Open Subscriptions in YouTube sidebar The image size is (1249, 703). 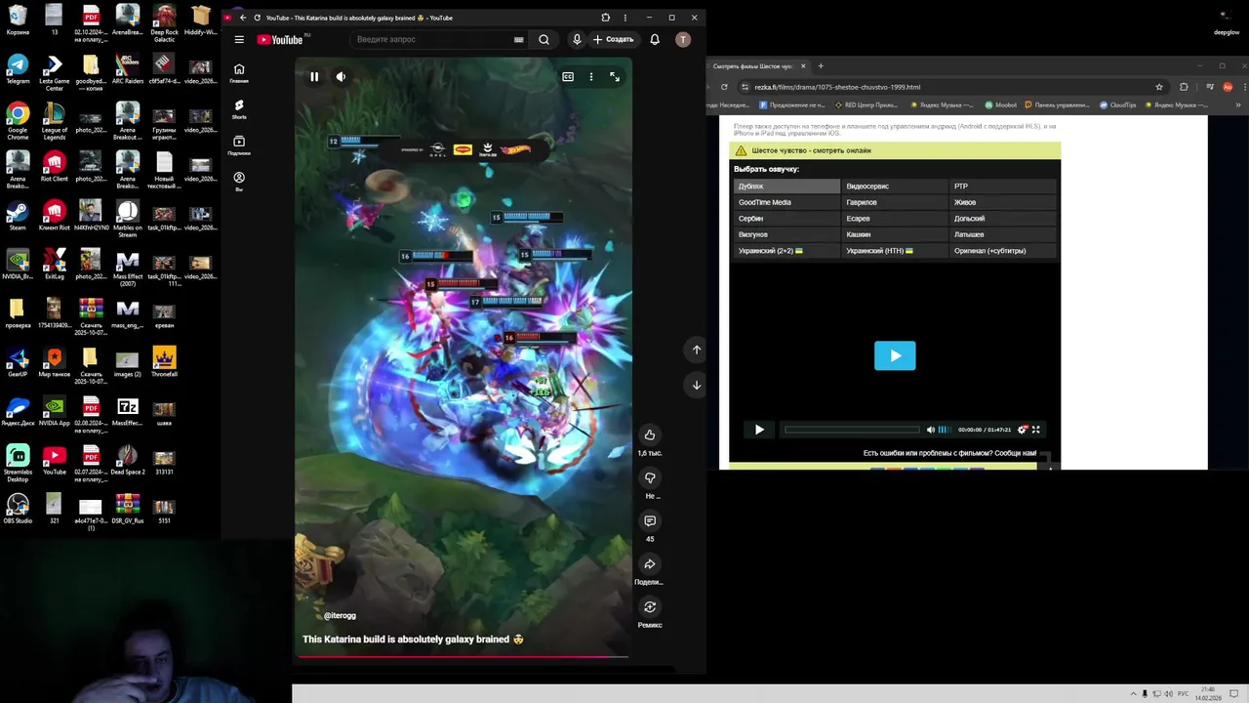click(239, 145)
